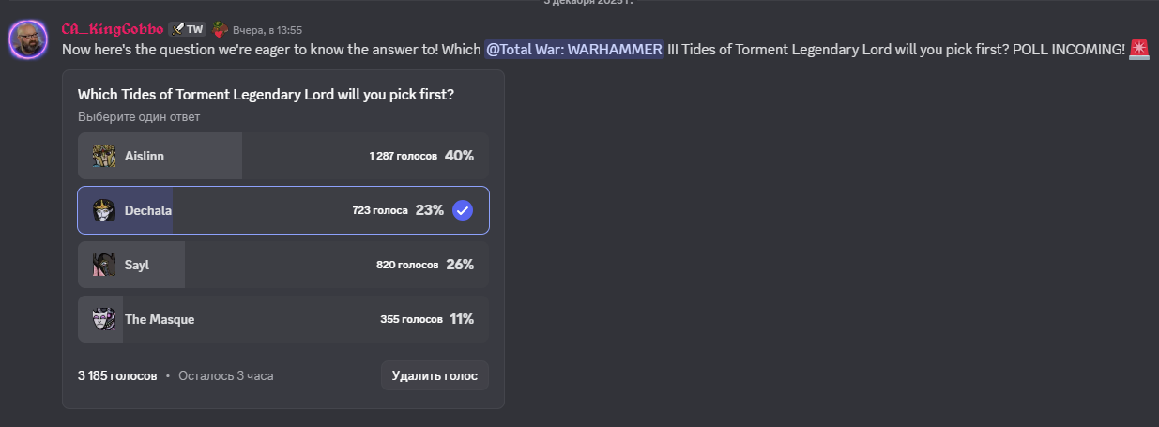The width and height of the screenshot is (1159, 427).
Task: Click the 820 голосов count for Sayl
Action: (x=406, y=265)
